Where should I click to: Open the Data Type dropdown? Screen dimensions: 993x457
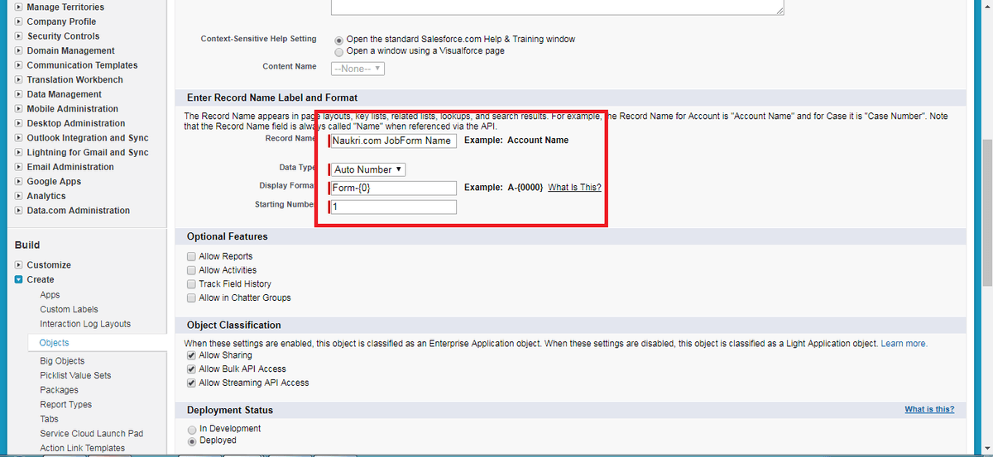(368, 169)
